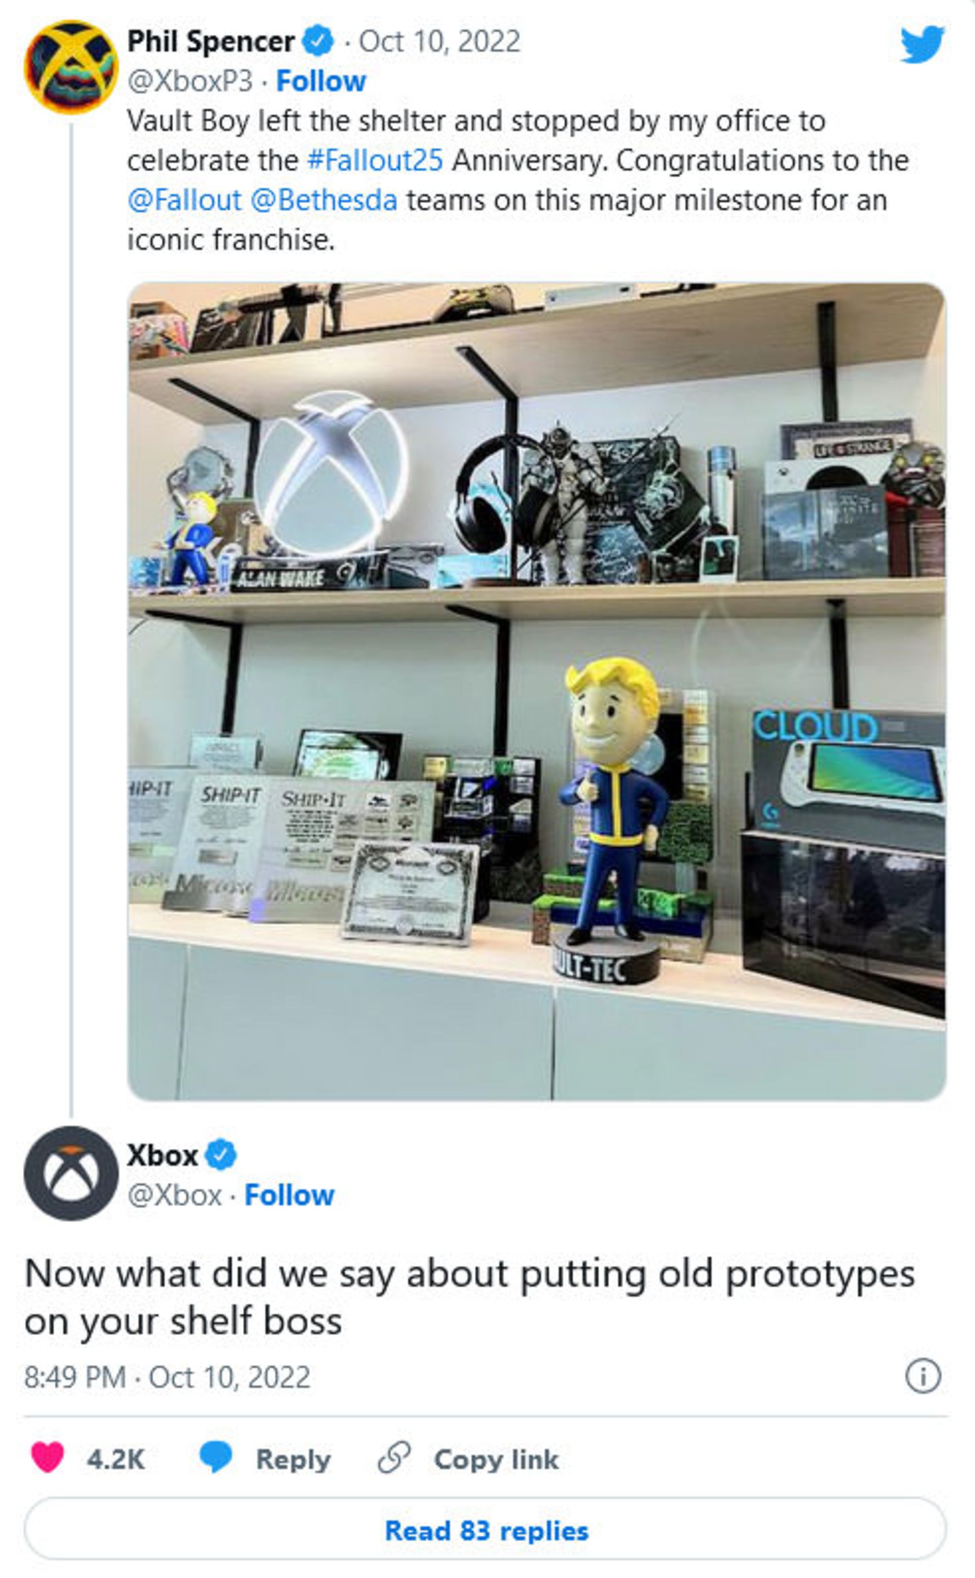Click the copy link chain icon

click(394, 1457)
